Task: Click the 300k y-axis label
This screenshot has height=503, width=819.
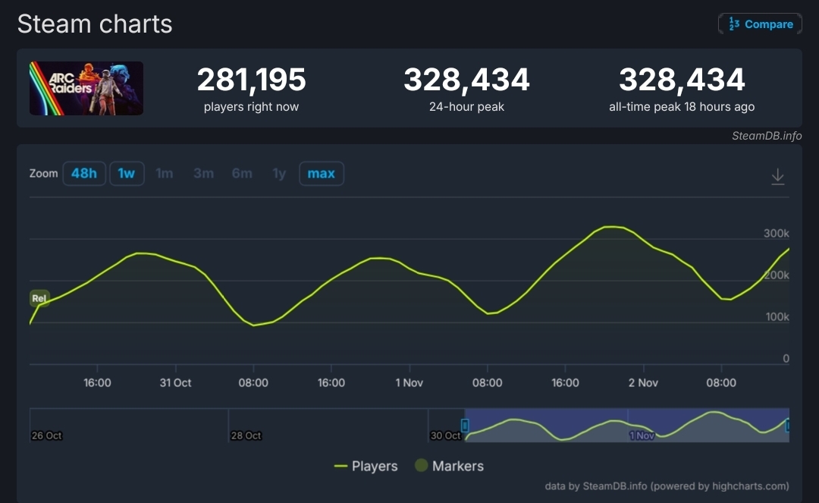Action: (777, 234)
